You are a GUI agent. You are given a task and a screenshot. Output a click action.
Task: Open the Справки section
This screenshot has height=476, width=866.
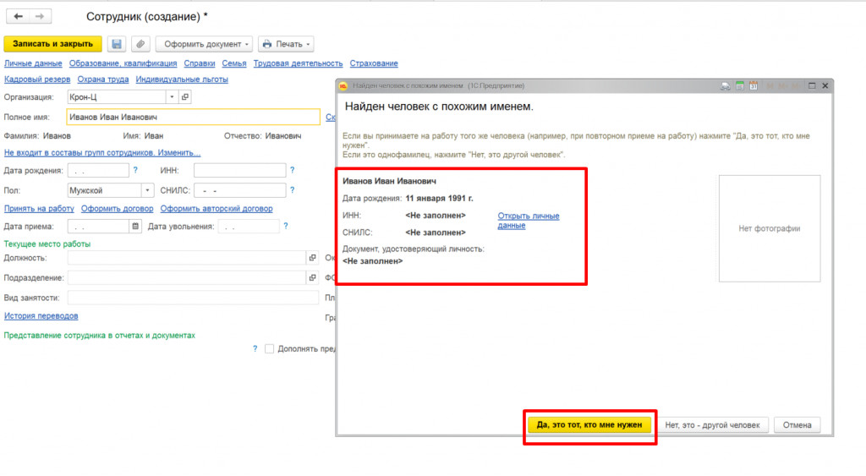(200, 63)
